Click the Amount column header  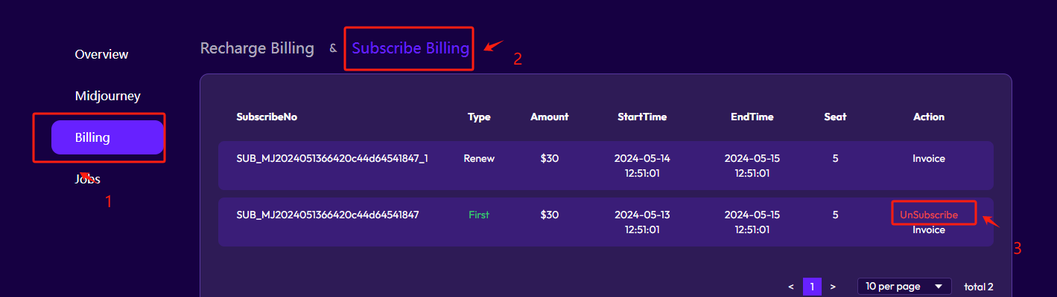[x=549, y=117]
